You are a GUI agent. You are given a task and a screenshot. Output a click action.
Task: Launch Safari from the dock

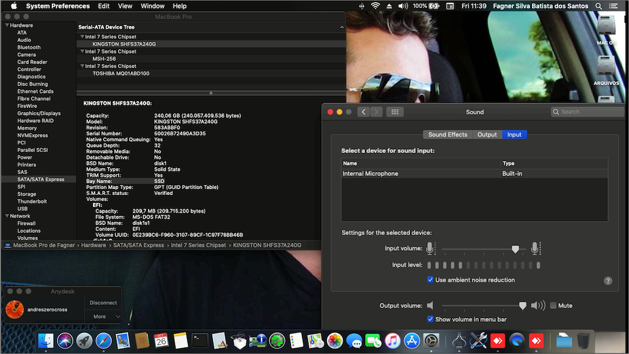coord(104,340)
